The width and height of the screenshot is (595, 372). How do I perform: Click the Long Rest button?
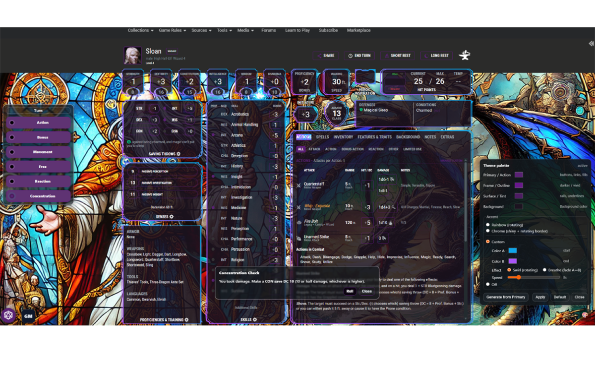point(436,56)
